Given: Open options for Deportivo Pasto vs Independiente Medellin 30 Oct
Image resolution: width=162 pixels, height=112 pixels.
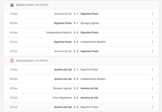Looking at the screenshot, I should pos(153,42).
